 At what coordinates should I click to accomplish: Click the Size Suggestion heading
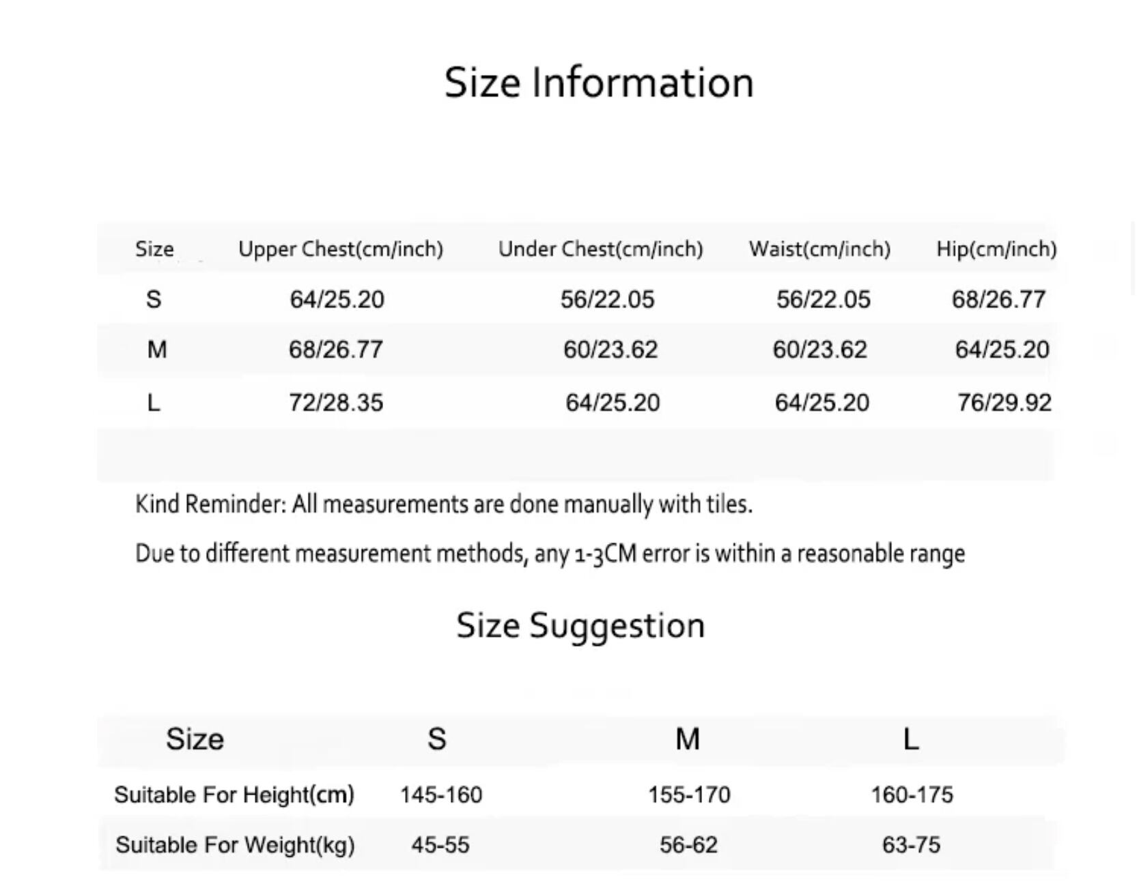point(580,625)
